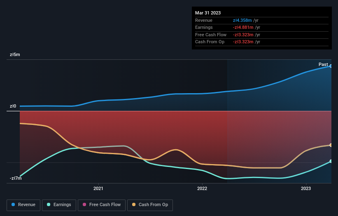Click the blue Revenue endpoint marker
338x216 pixels.
click(331, 66)
